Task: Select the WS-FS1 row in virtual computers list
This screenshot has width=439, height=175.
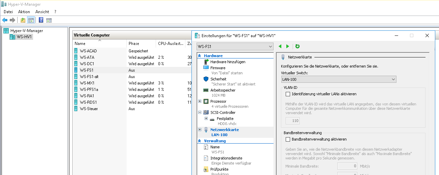Action: pos(132,70)
